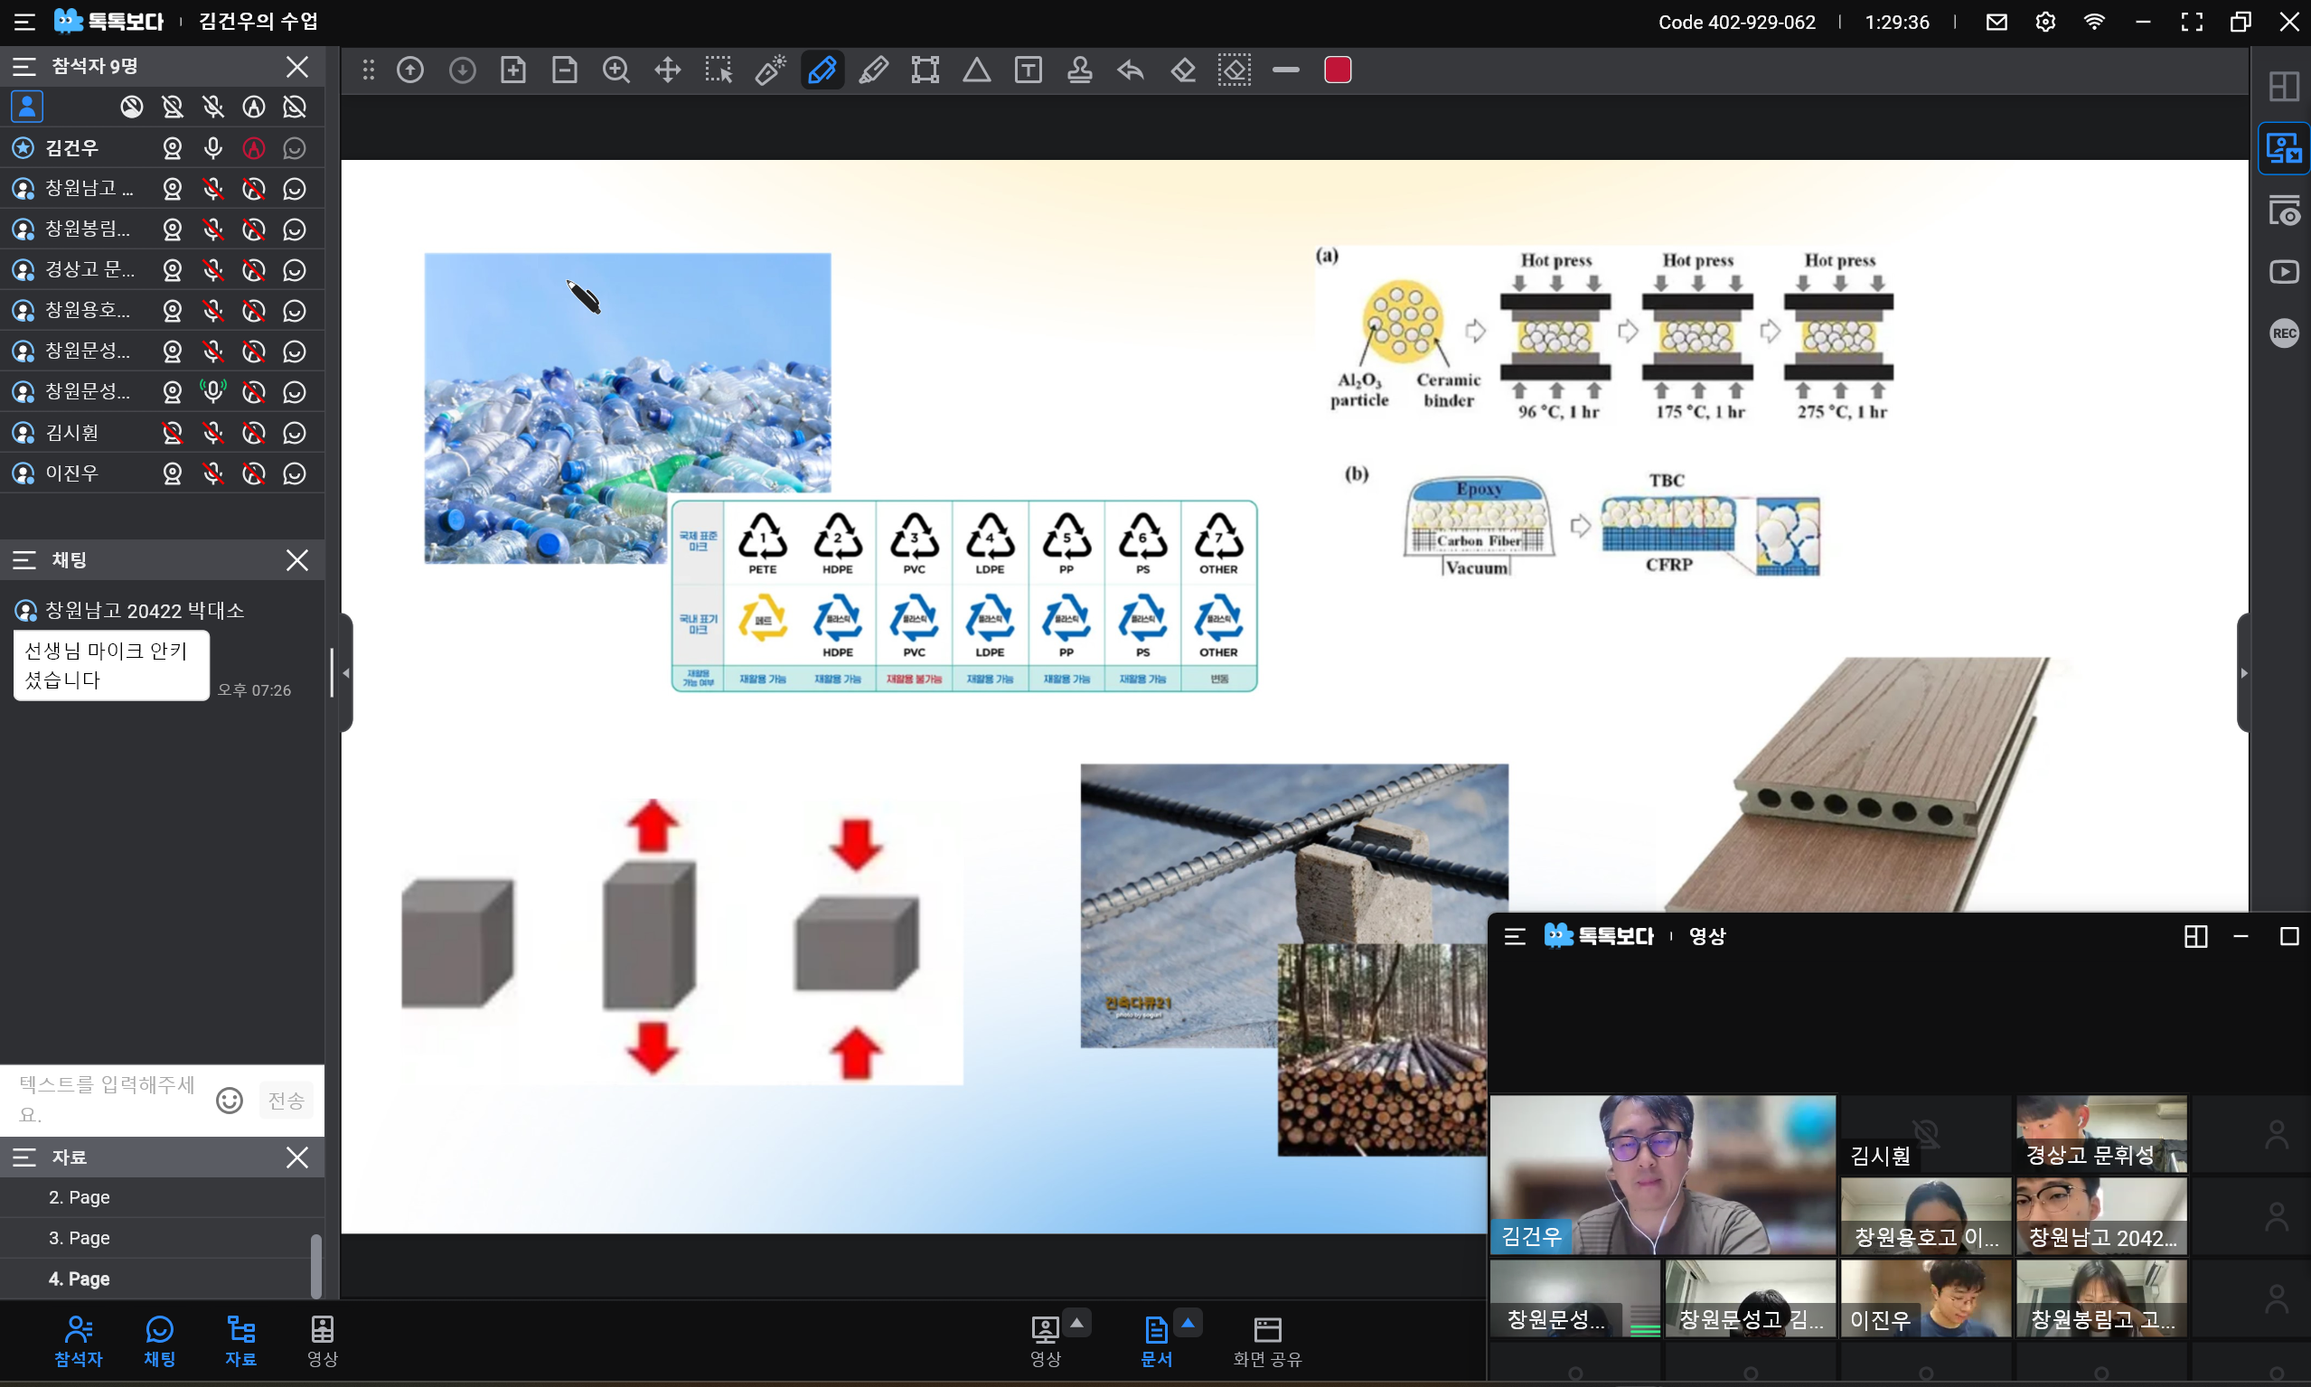Screen dimensions: 2311x1387
Task: Open 화면 공유 screen share
Action: (x=1267, y=1340)
